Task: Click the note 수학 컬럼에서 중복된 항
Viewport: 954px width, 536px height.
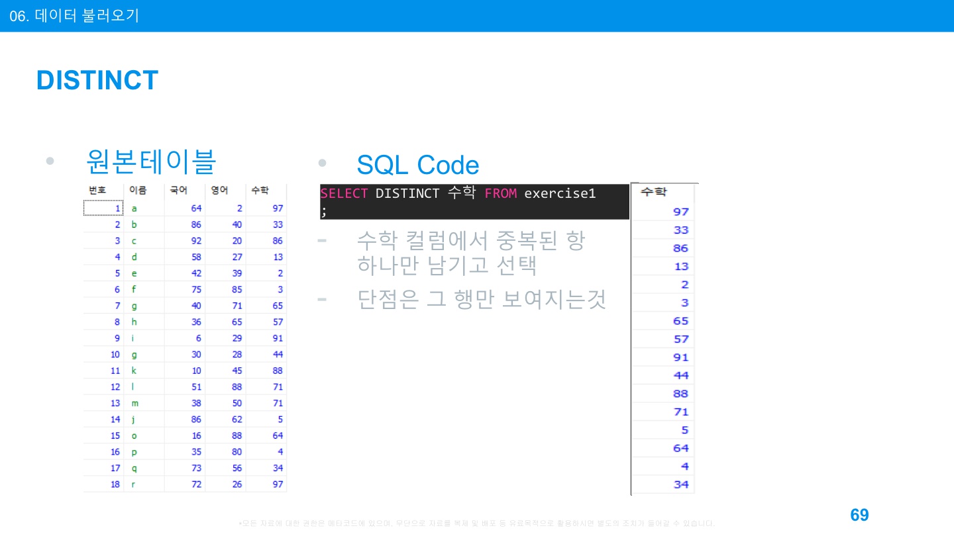Action: click(x=470, y=240)
